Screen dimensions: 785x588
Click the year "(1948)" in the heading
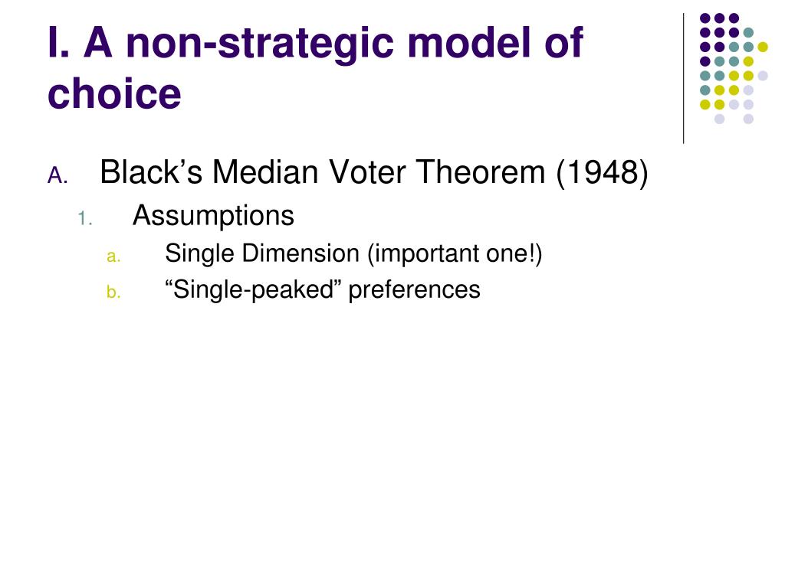point(603,172)
